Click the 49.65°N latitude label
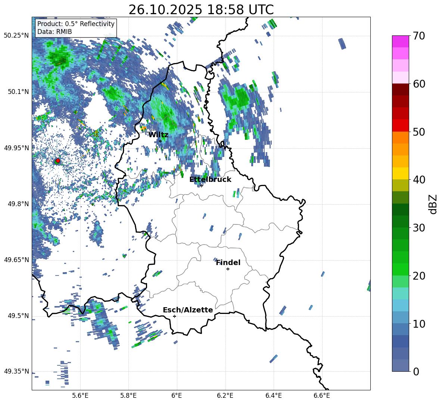The width and height of the screenshot is (442, 403). click(16, 259)
